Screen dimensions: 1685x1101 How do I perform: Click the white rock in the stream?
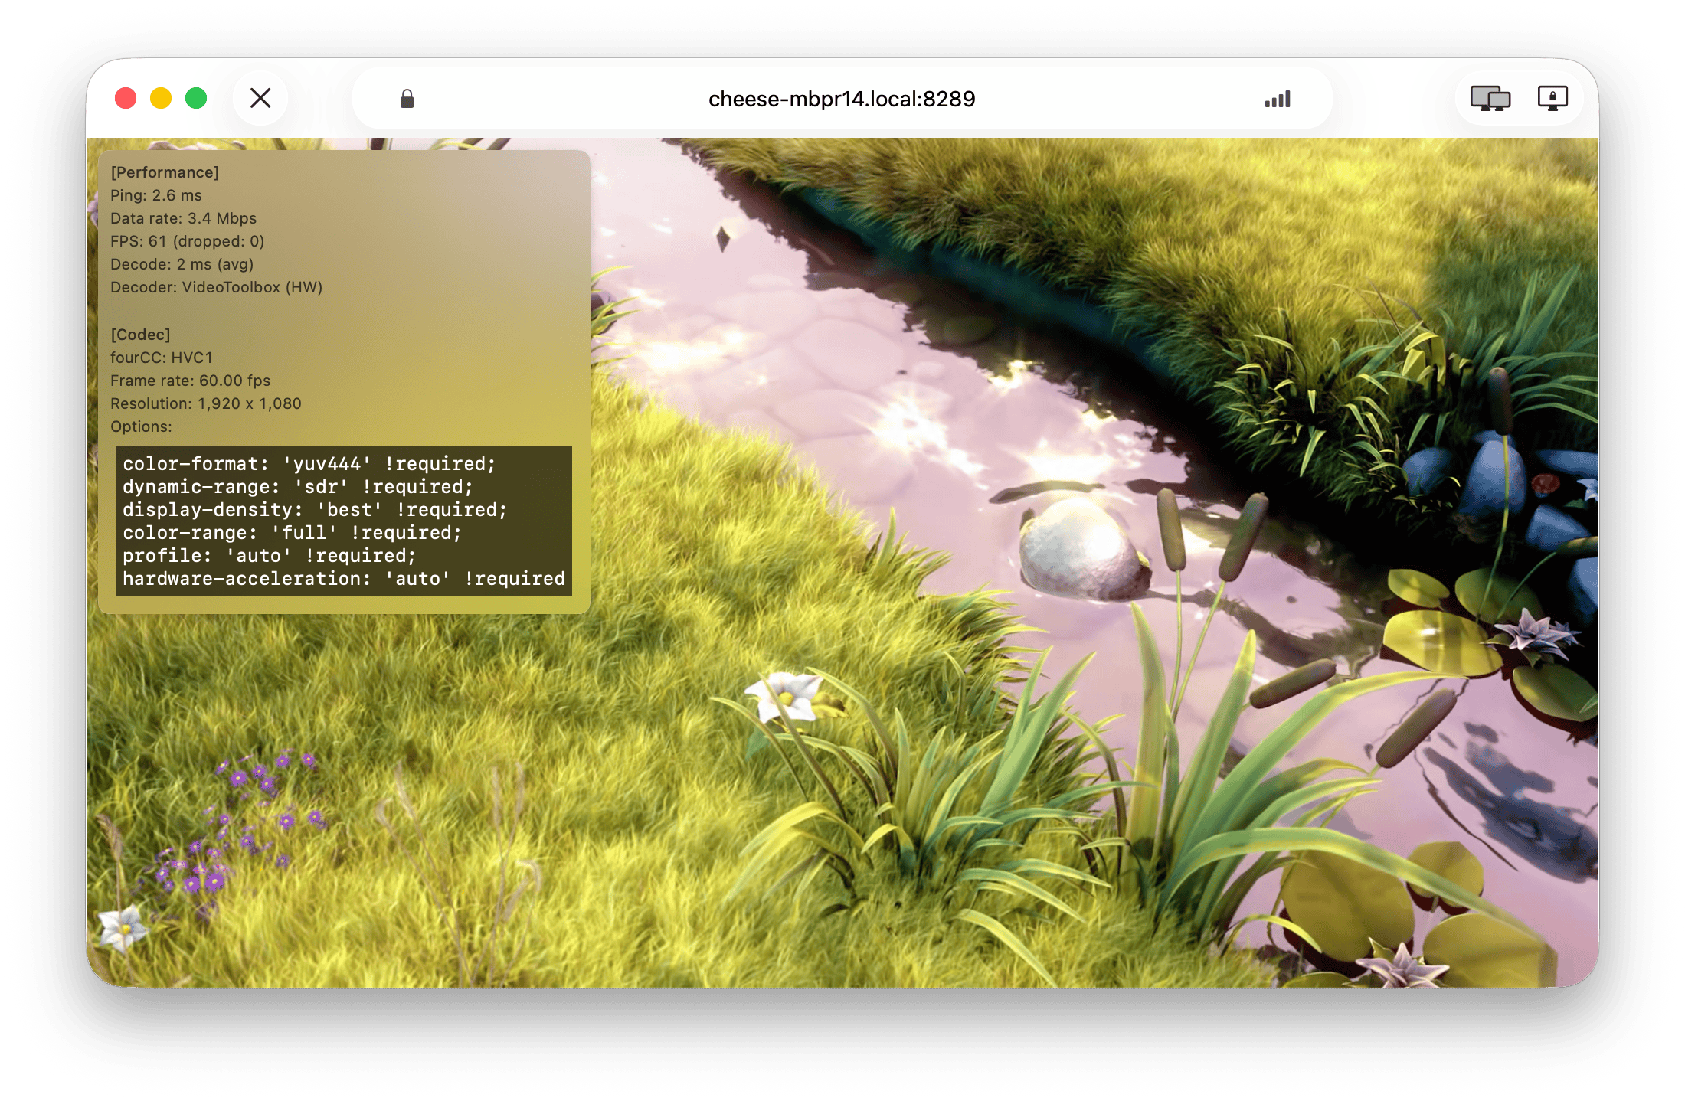[1081, 548]
